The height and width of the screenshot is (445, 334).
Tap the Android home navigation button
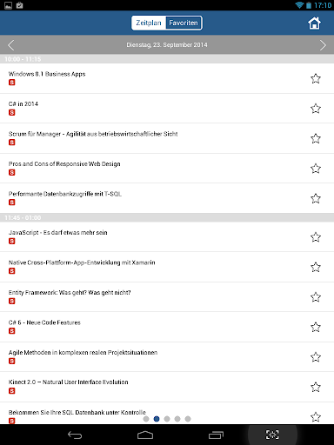pyautogui.click(x=145, y=435)
